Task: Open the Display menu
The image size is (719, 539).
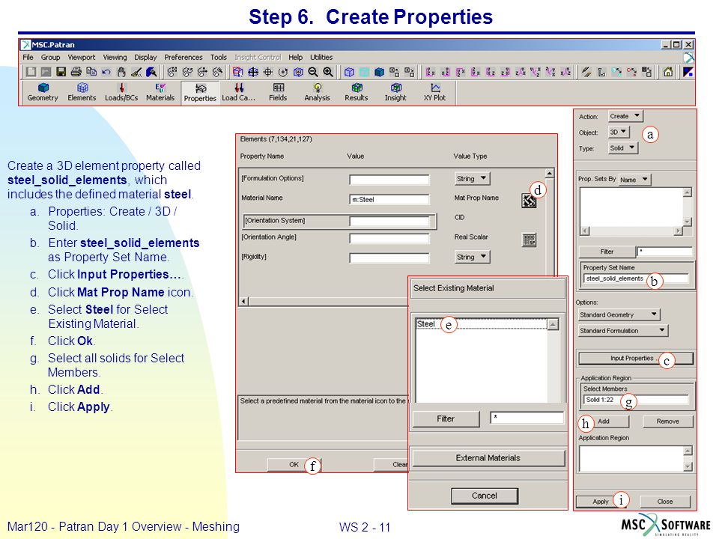Action: 145,58
